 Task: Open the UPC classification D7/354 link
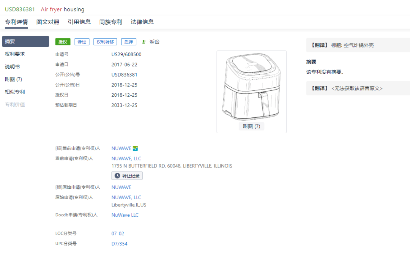119,244
